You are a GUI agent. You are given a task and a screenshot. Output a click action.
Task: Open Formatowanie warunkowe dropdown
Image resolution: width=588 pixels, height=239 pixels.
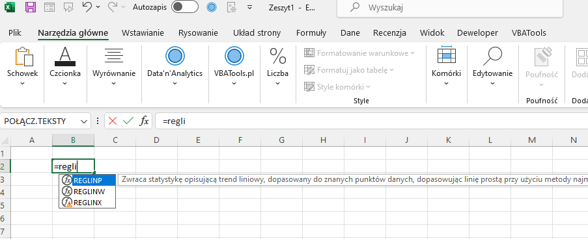pos(359,53)
